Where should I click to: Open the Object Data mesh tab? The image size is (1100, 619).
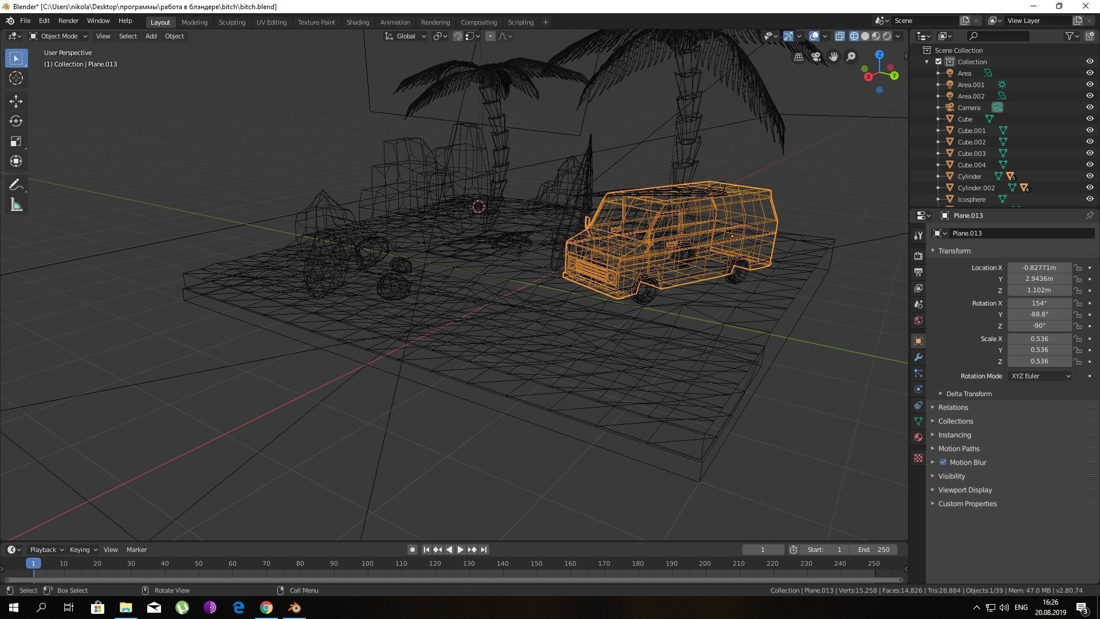coord(918,421)
